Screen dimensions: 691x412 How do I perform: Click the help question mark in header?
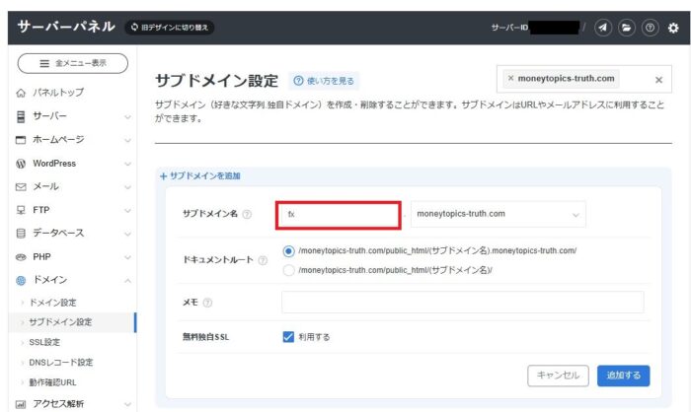[x=650, y=28]
